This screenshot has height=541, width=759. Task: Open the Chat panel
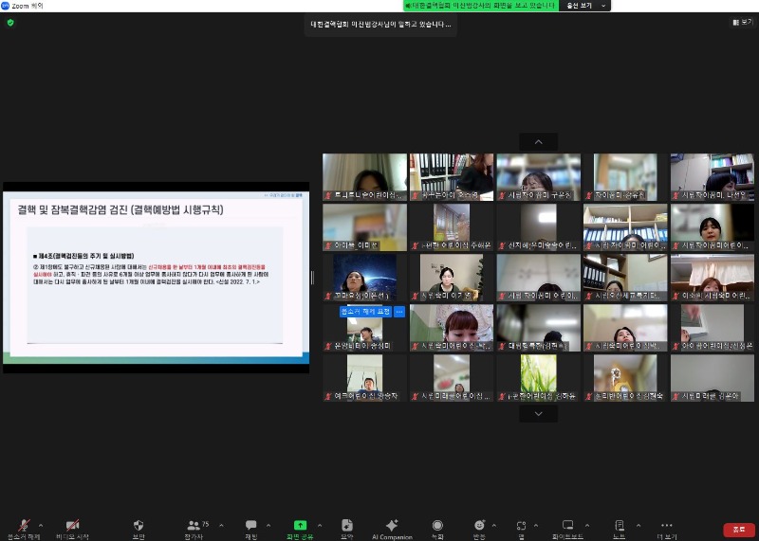pos(250,525)
